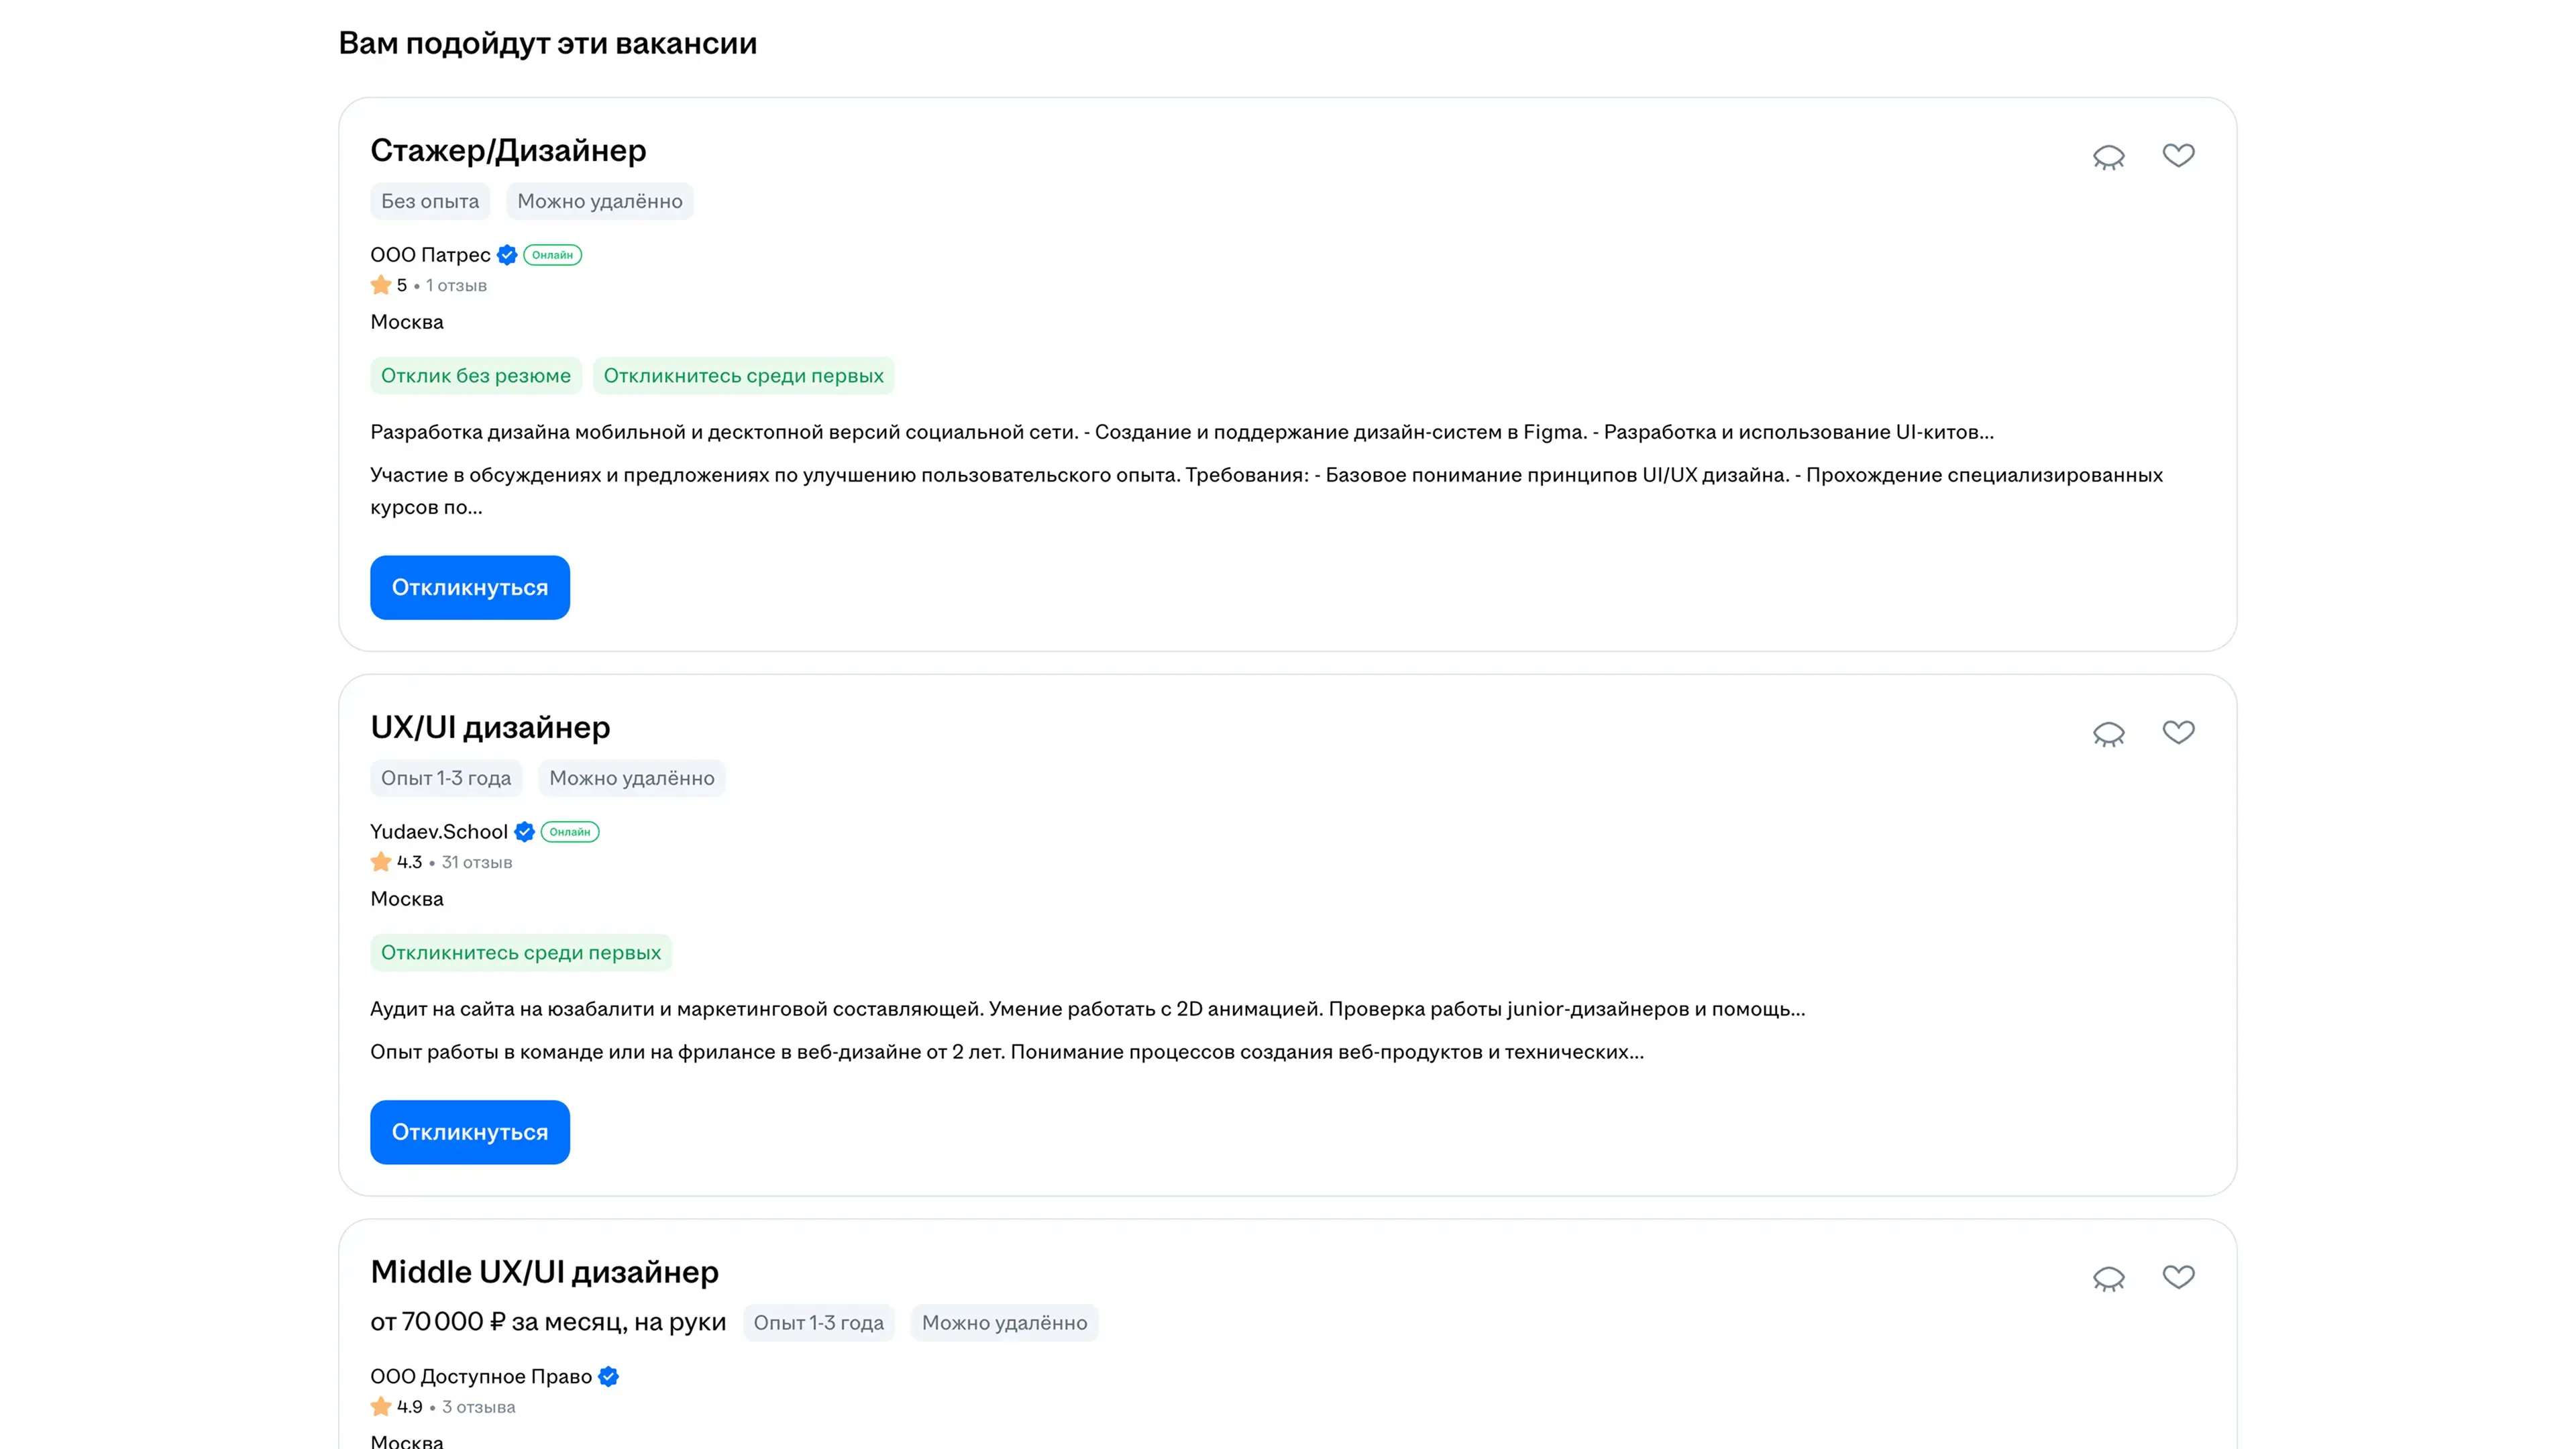Open the UX/UI дизайнер vacancy title
Screen dimensions: 2576x1449
[490, 727]
